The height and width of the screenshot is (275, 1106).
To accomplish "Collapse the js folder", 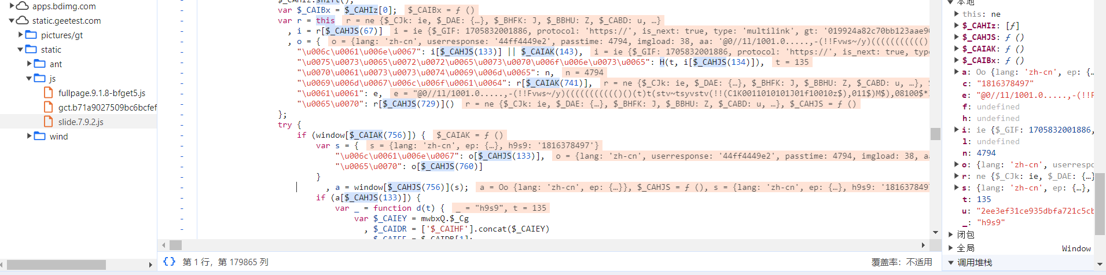I will (30, 78).
